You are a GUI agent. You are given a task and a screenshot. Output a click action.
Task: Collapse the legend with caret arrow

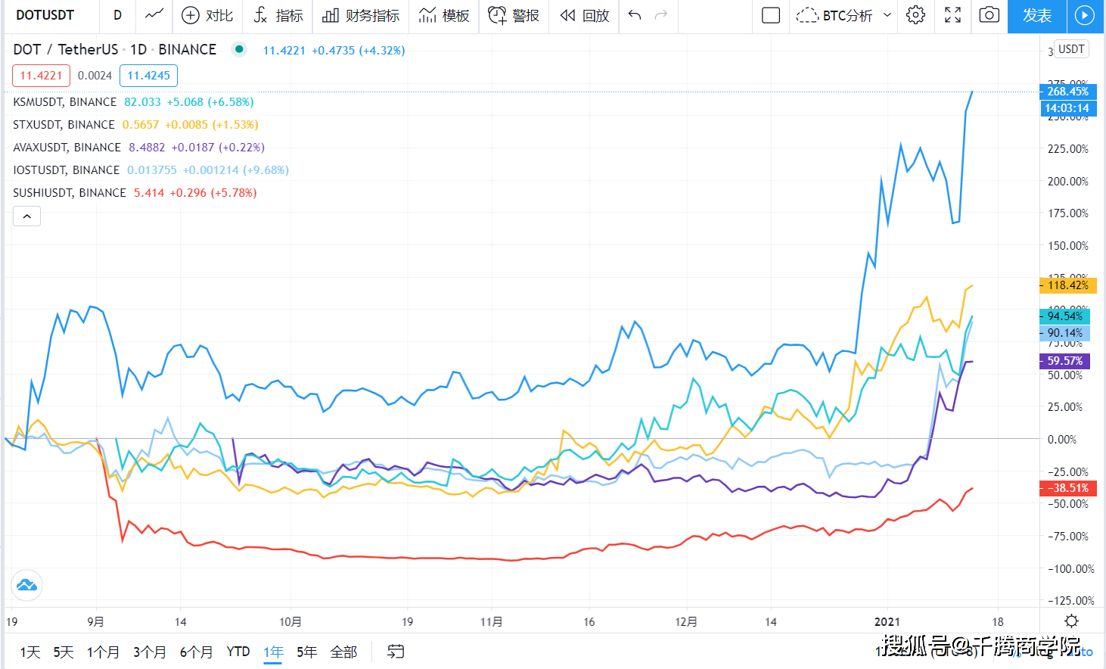pyautogui.click(x=26, y=216)
